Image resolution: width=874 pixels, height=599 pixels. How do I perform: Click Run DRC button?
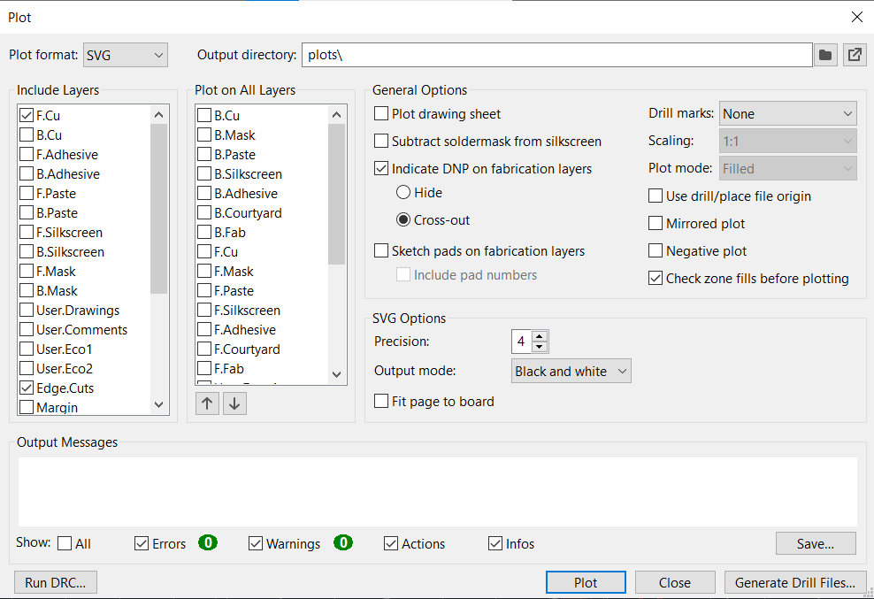[x=56, y=583]
